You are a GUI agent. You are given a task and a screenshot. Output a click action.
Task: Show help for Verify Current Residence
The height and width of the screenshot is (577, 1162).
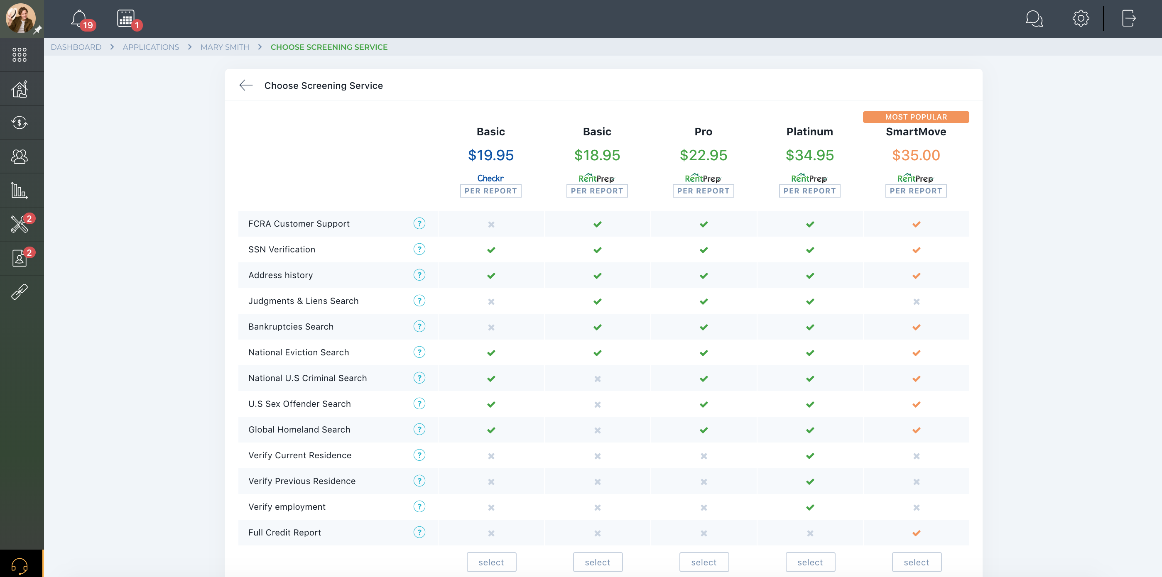tap(419, 455)
